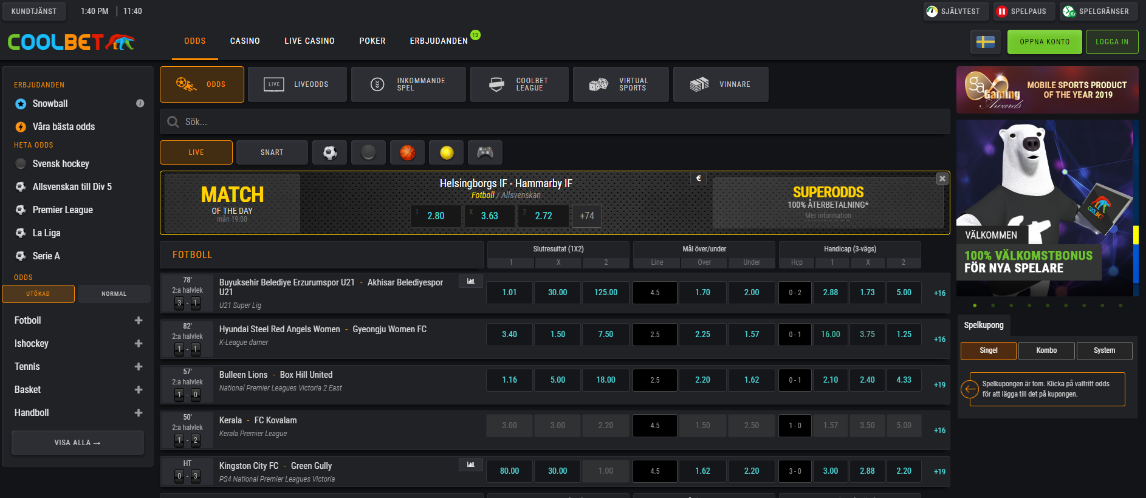Open Våra bästa odds
The image size is (1146, 498).
point(64,126)
